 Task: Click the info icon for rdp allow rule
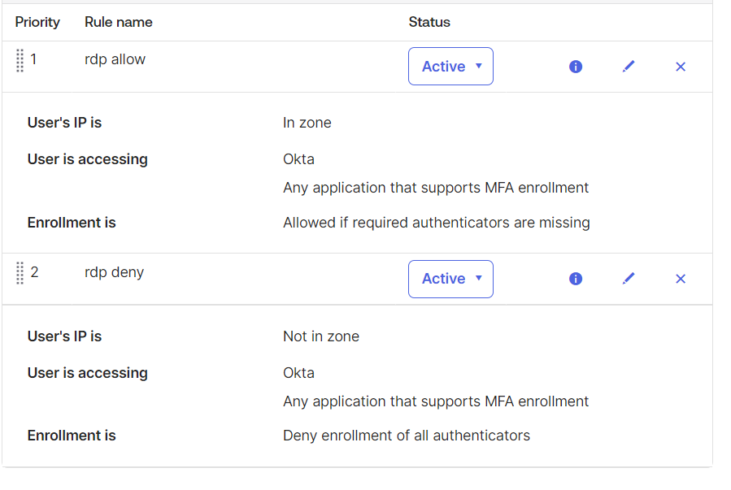click(x=576, y=67)
